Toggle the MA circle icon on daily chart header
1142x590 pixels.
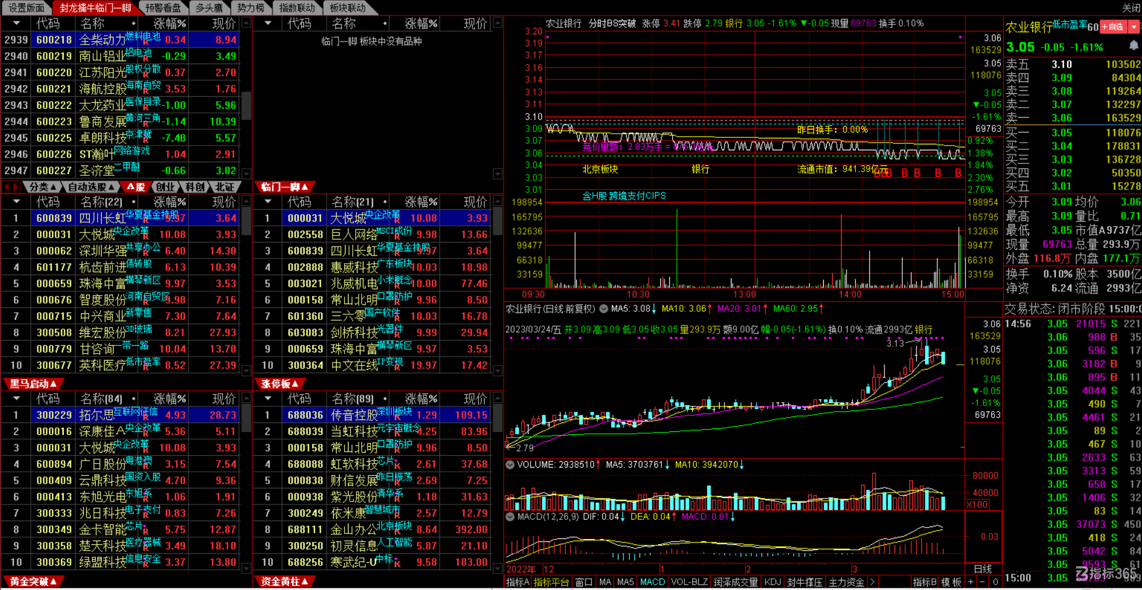604,309
